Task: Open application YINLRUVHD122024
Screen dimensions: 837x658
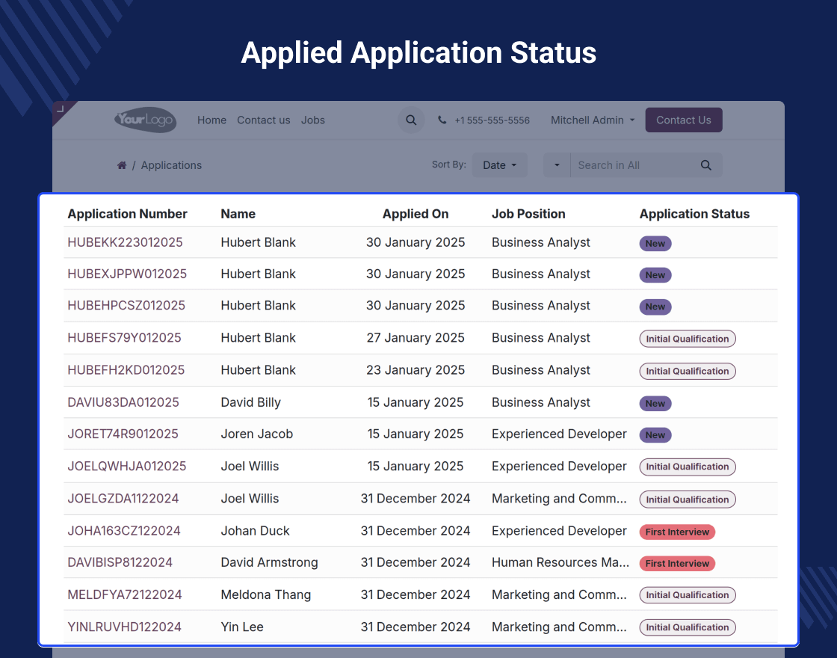Action: click(x=124, y=627)
